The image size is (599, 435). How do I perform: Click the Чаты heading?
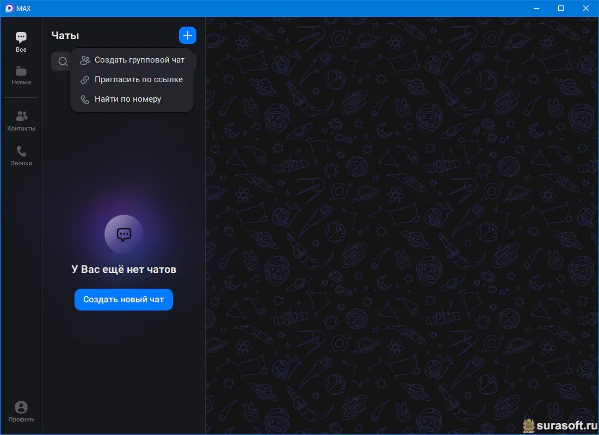pos(65,35)
